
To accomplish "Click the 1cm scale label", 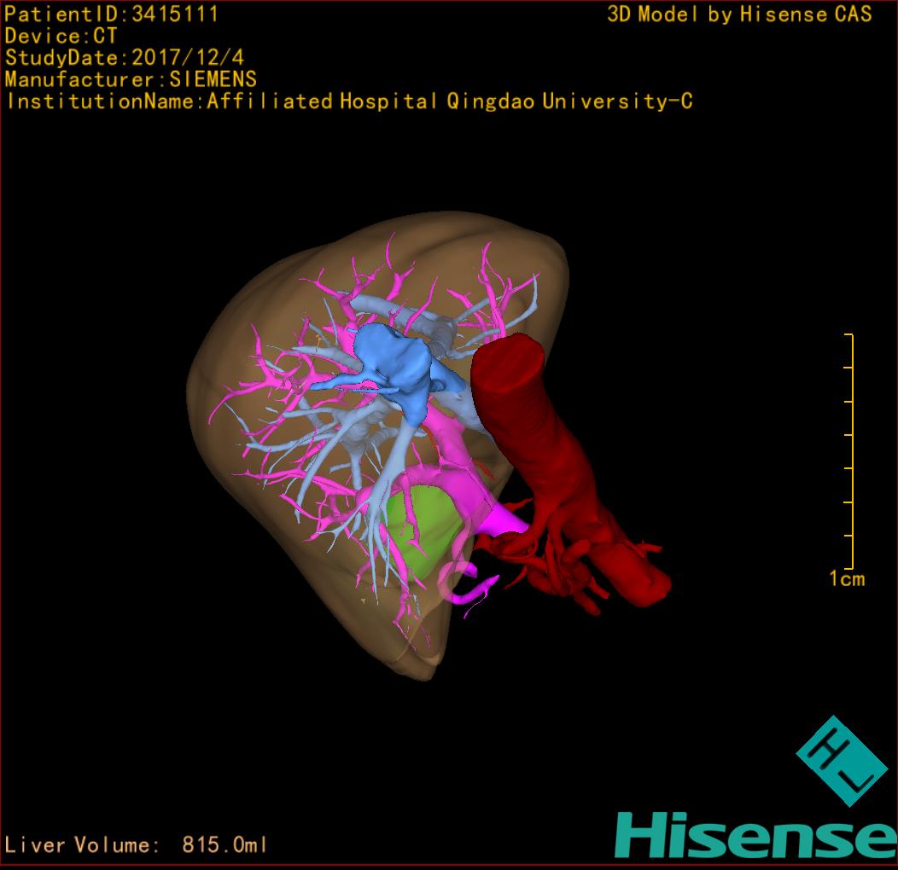I will (x=847, y=578).
